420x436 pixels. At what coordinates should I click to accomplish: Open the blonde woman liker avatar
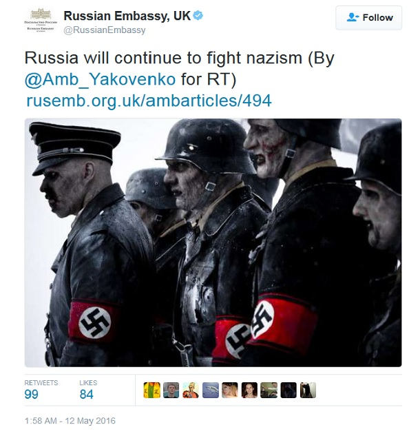(230, 390)
